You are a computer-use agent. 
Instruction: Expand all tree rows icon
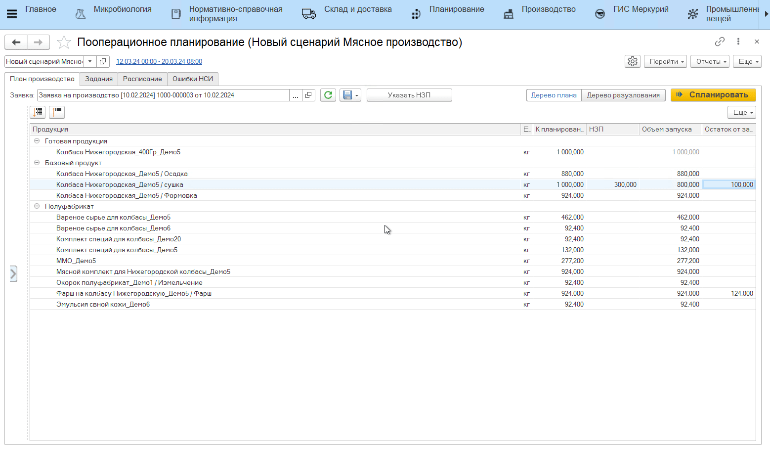[x=38, y=112]
